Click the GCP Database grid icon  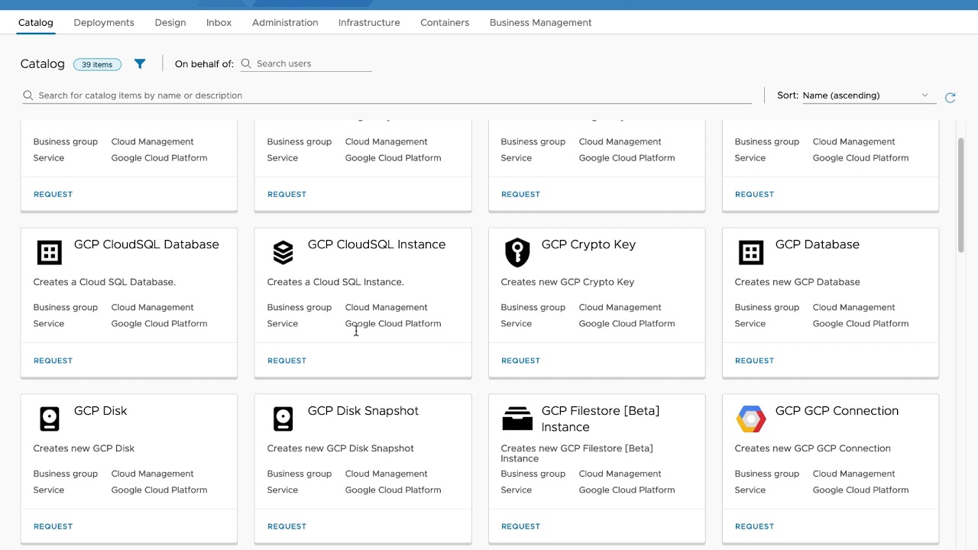click(x=751, y=252)
